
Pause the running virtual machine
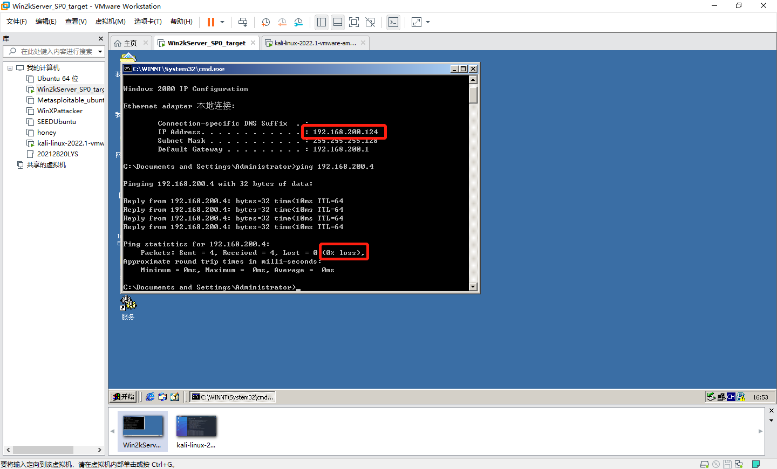click(211, 22)
